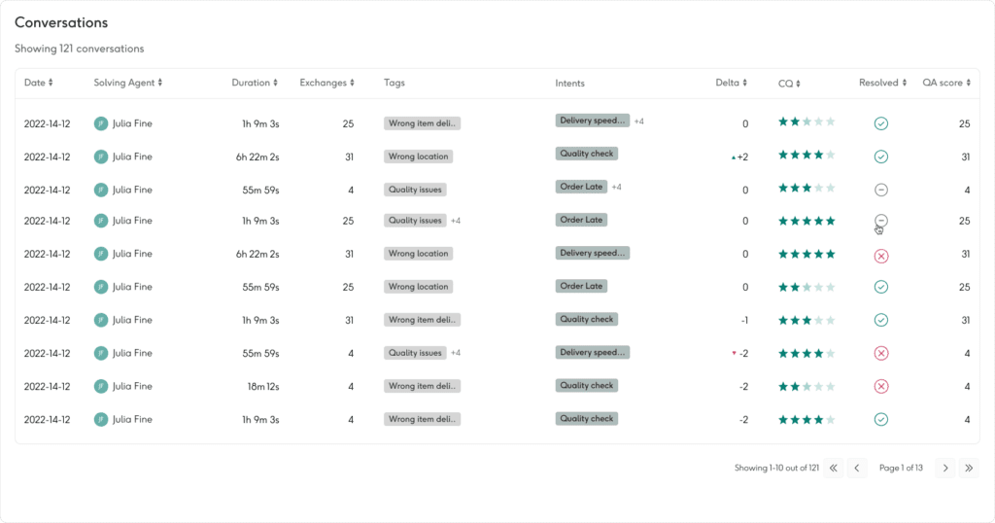Screen dimensions: 995x523
Task: Sort by Solving Agent column
Action: click(x=127, y=84)
